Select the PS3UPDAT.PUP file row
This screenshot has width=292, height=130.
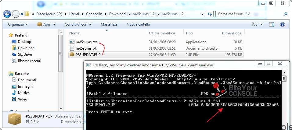click(156, 55)
